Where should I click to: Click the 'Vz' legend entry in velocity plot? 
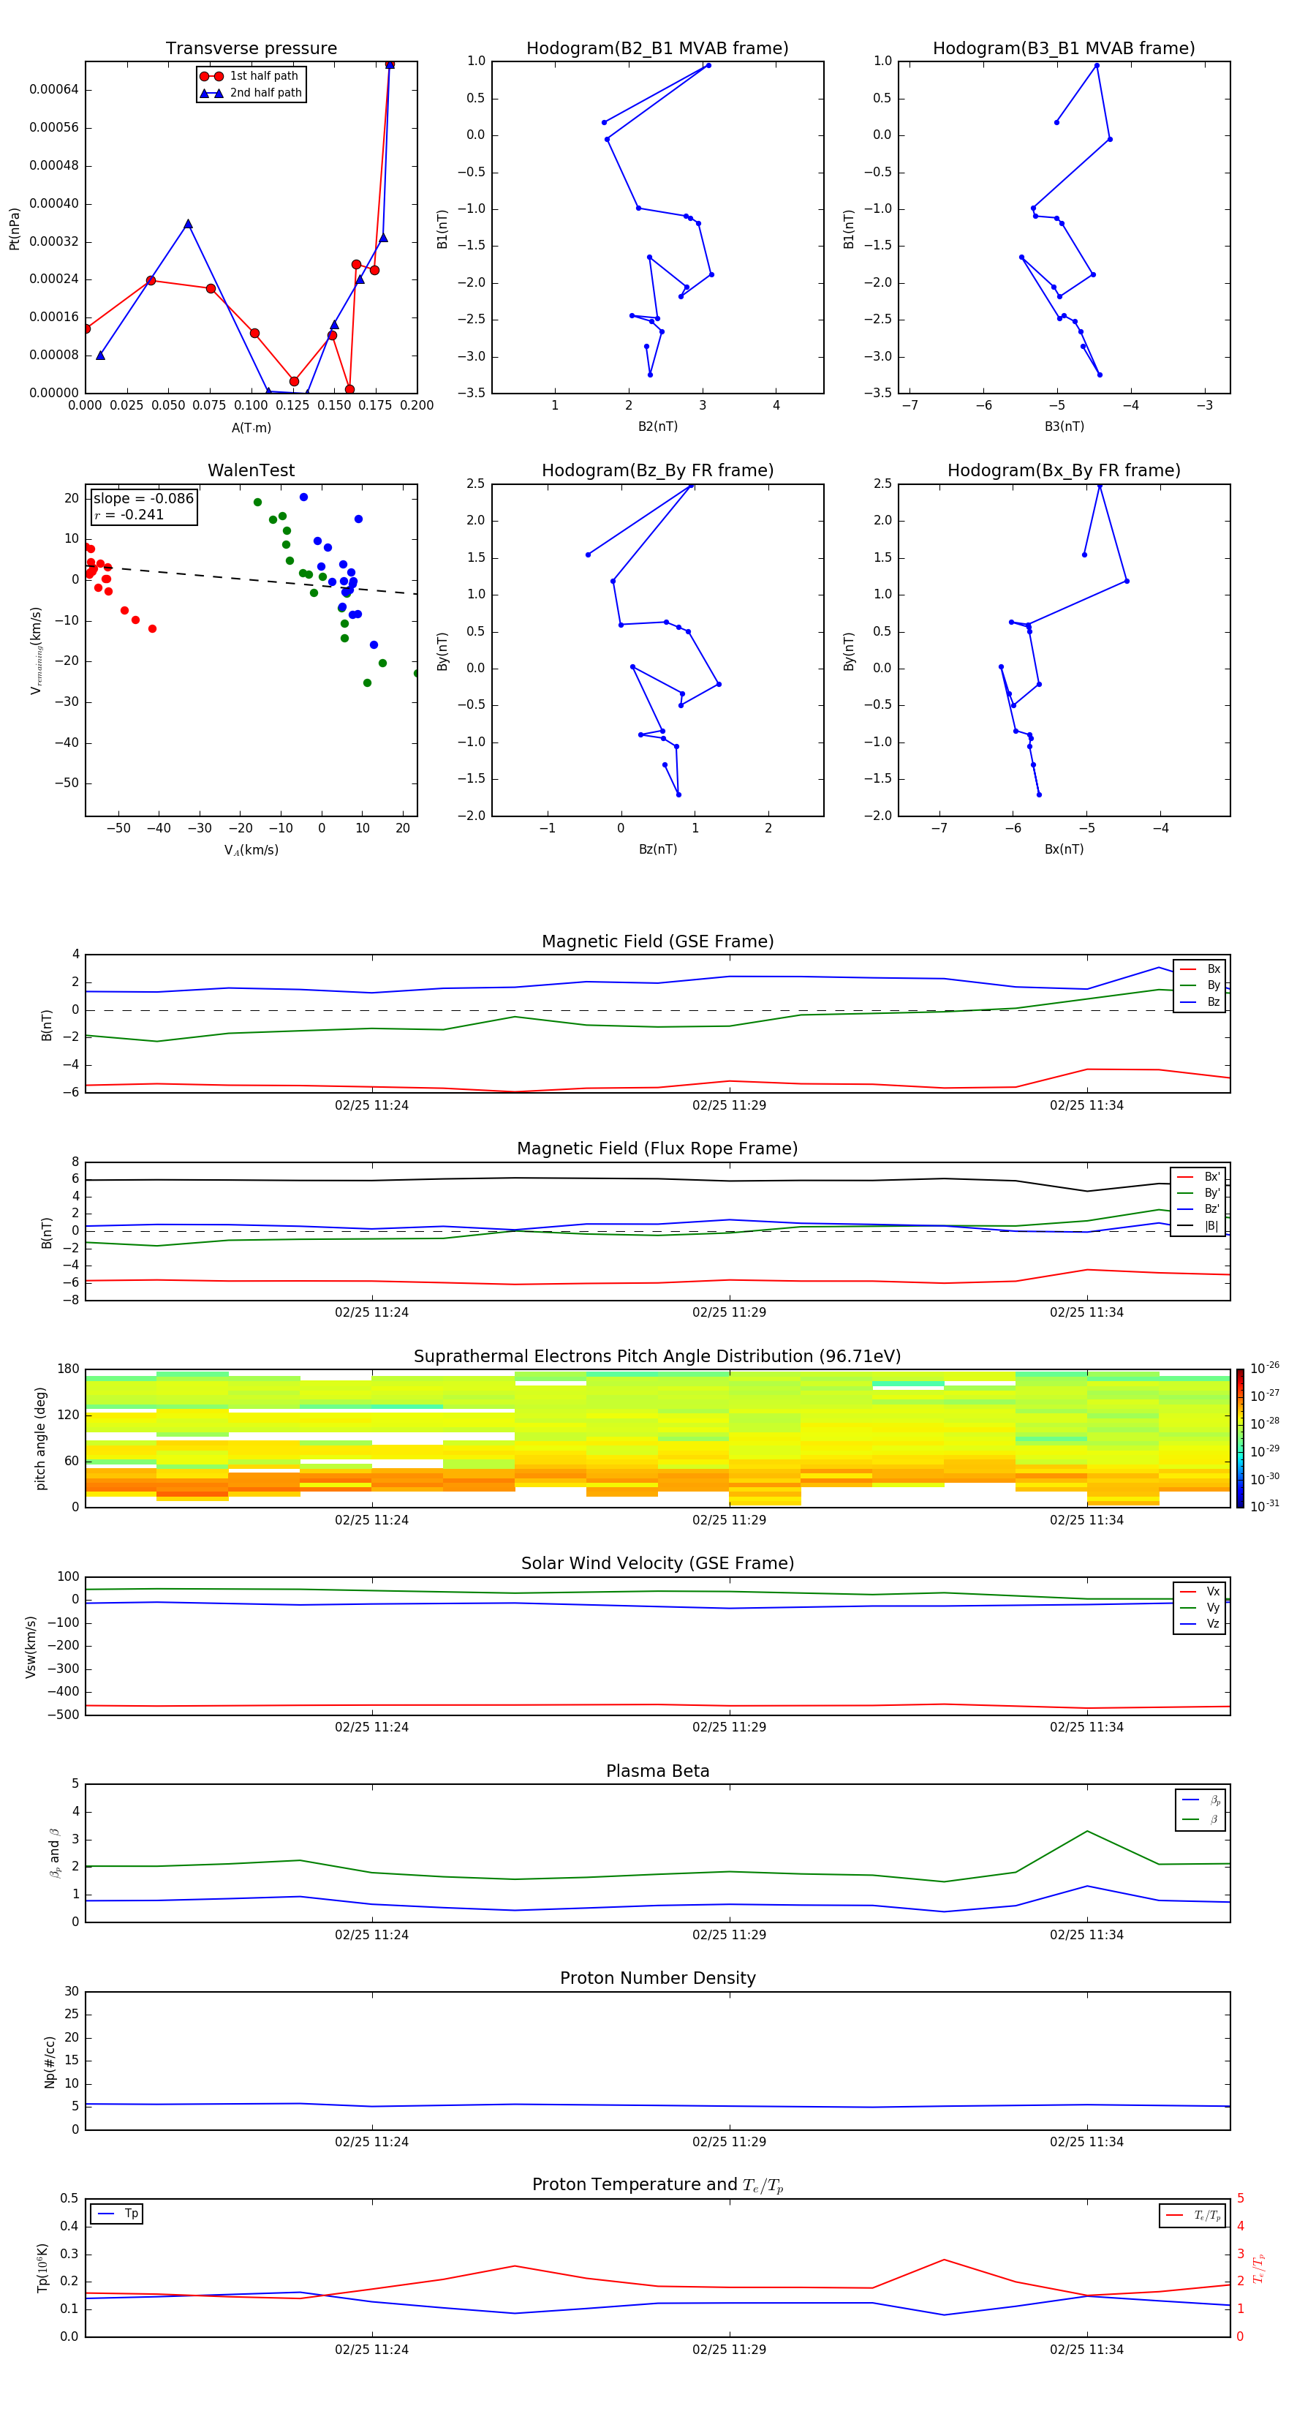(x=1200, y=1624)
